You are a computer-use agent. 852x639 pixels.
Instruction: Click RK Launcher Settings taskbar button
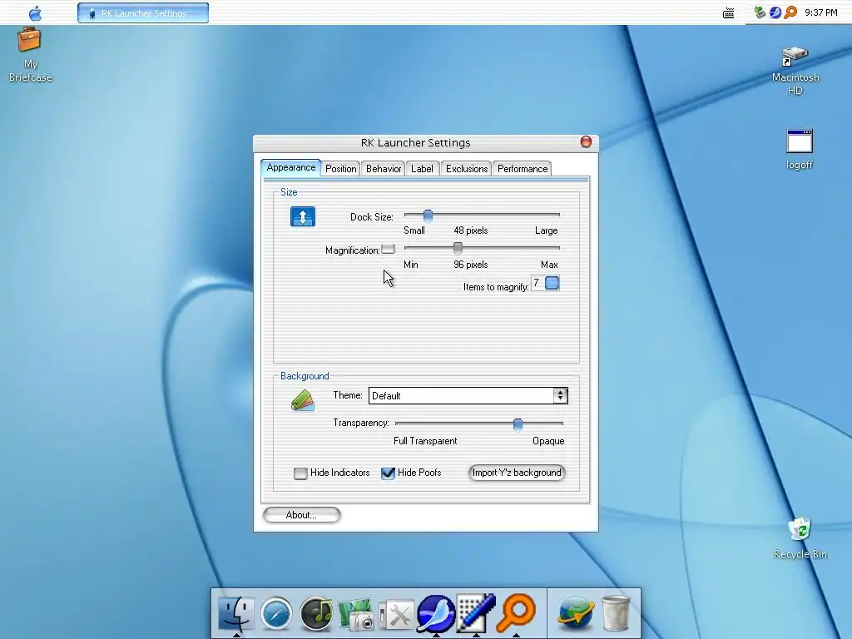[x=143, y=13]
